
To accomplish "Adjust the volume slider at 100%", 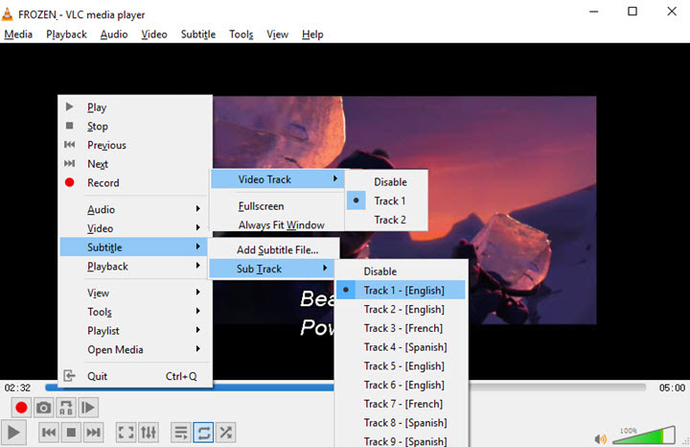I will click(x=644, y=435).
